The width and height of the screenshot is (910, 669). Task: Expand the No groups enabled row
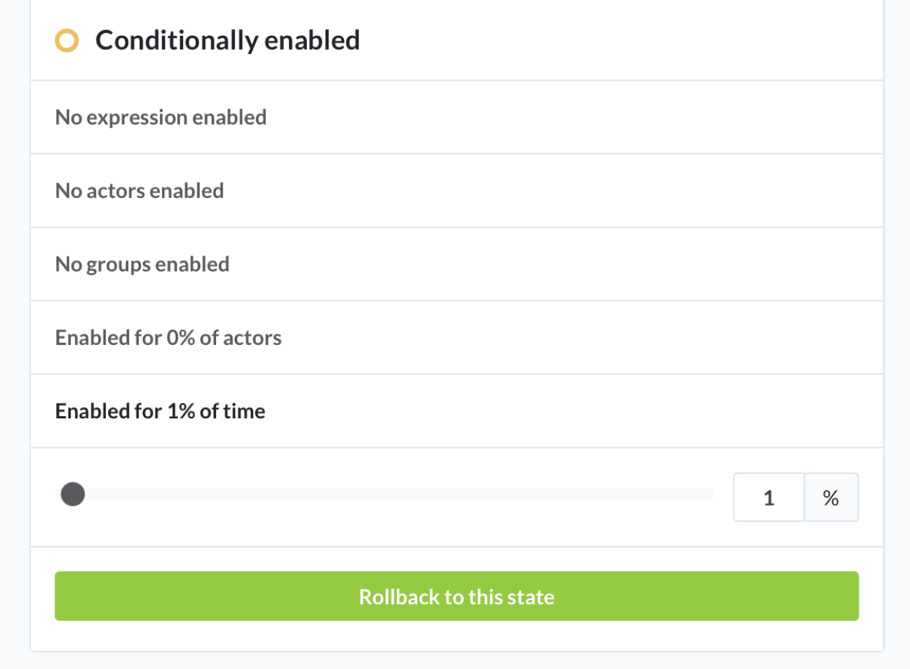pyautogui.click(x=142, y=264)
